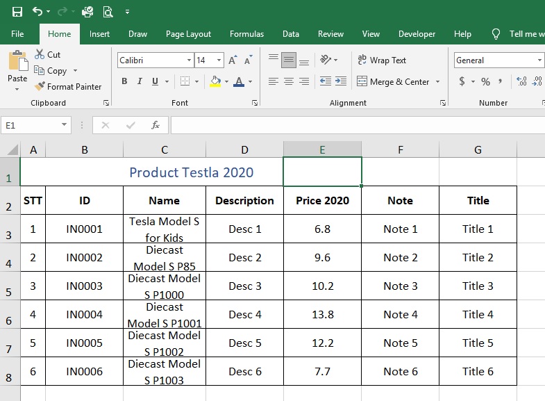Open the Font settings dialog launcher
The width and height of the screenshot is (545, 401).
255,103
